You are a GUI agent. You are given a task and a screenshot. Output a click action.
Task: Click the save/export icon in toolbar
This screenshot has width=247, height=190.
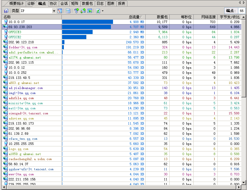click(x=6, y=11)
